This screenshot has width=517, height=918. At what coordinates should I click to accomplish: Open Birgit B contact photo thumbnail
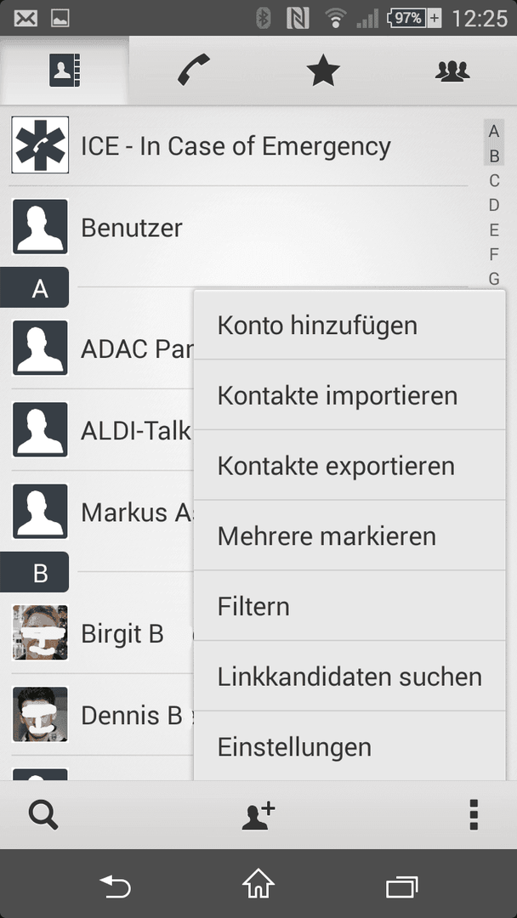(41, 633)
